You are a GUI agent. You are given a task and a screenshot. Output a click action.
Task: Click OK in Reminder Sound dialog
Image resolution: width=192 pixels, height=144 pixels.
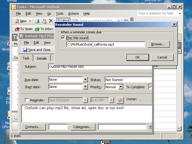[x=138, y=57]
